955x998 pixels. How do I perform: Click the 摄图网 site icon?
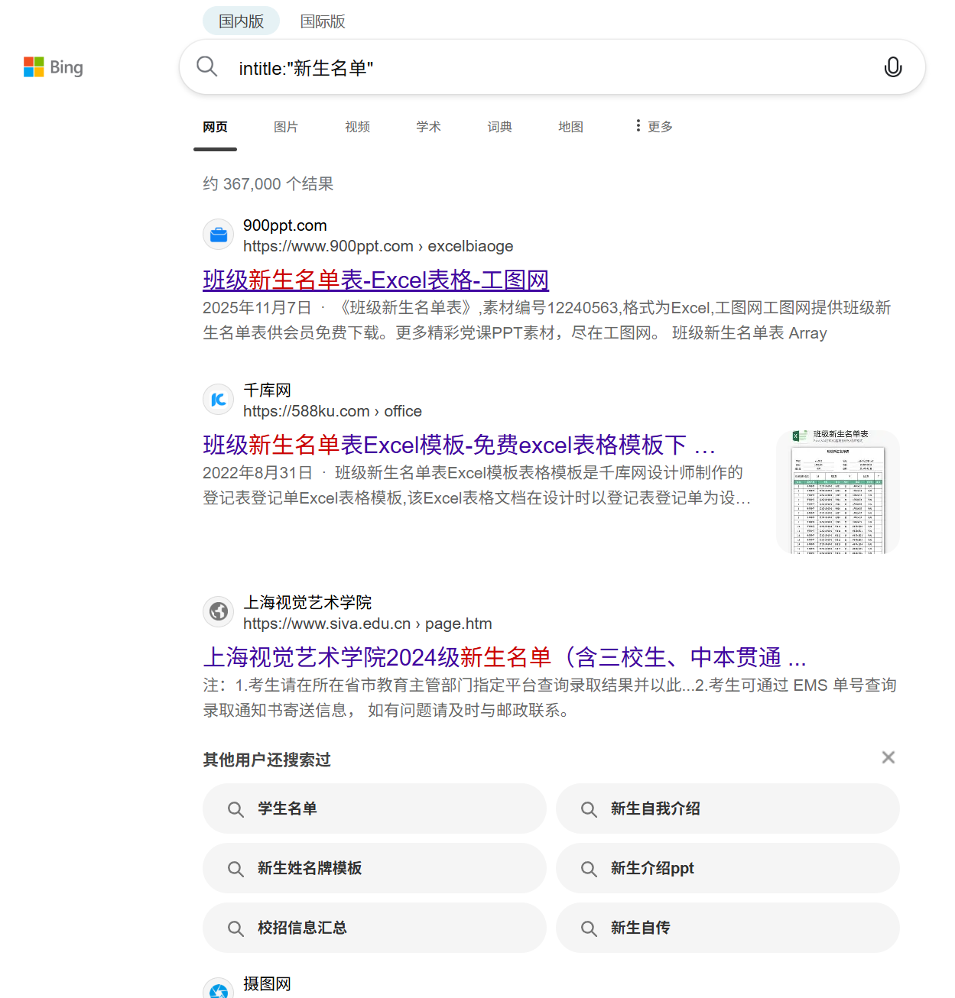point(218,987)
